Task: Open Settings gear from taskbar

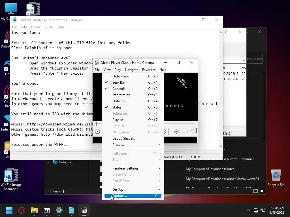Action: pos(59,210)
